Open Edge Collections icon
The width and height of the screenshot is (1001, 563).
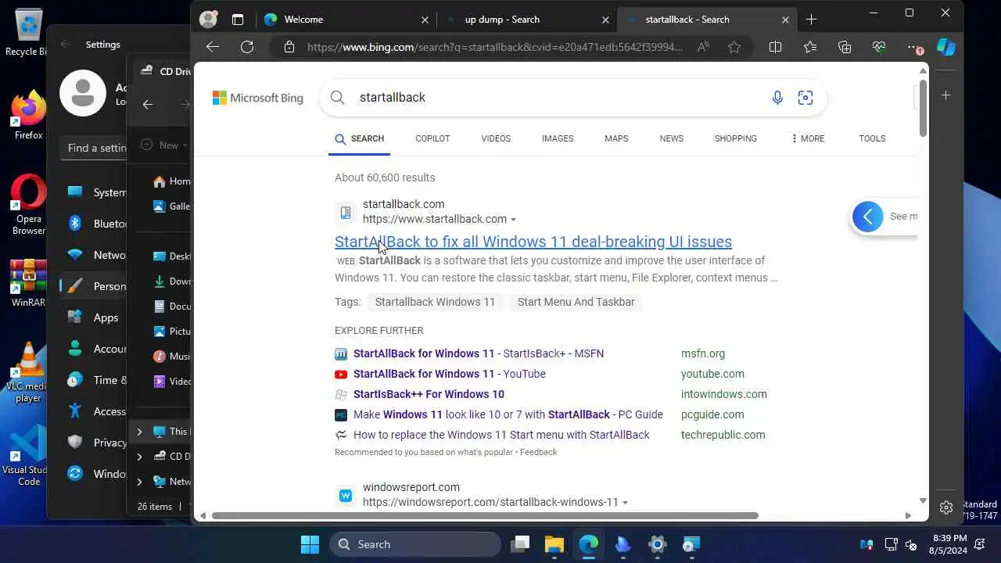pos(844,47)
